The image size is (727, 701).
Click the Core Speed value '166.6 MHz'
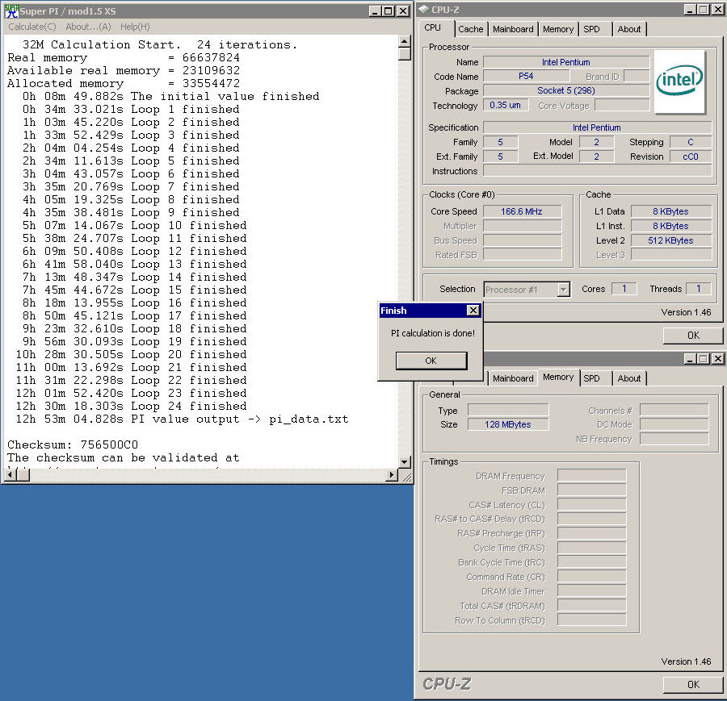(x=522, y=211)
